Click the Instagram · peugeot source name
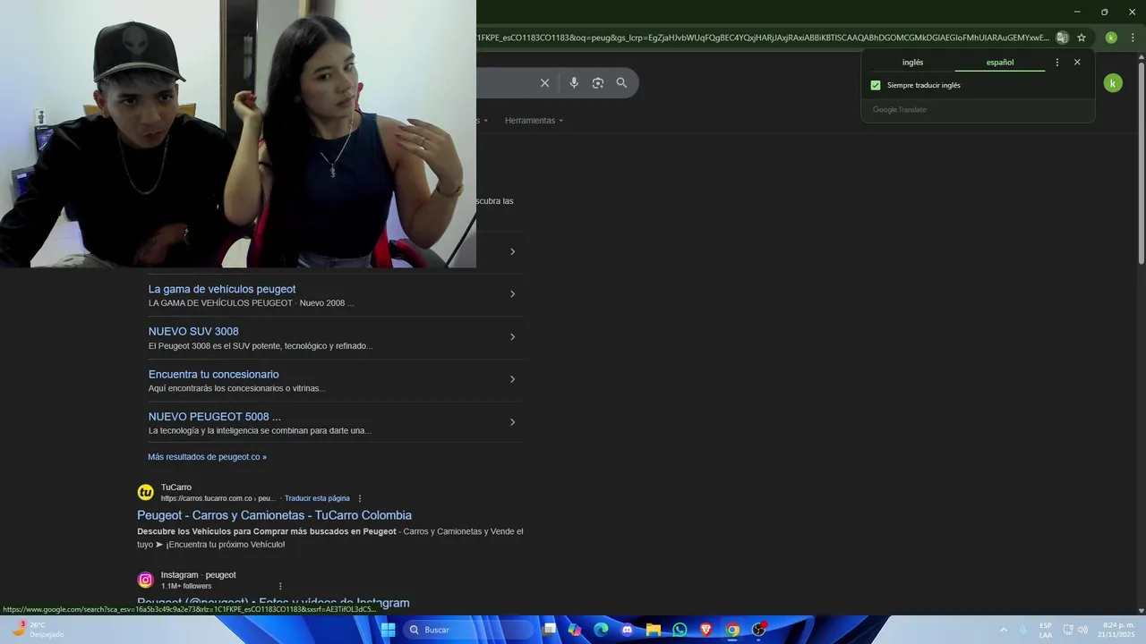The width and height of the screenshot is (1146, 644). (x=199, y=575)
